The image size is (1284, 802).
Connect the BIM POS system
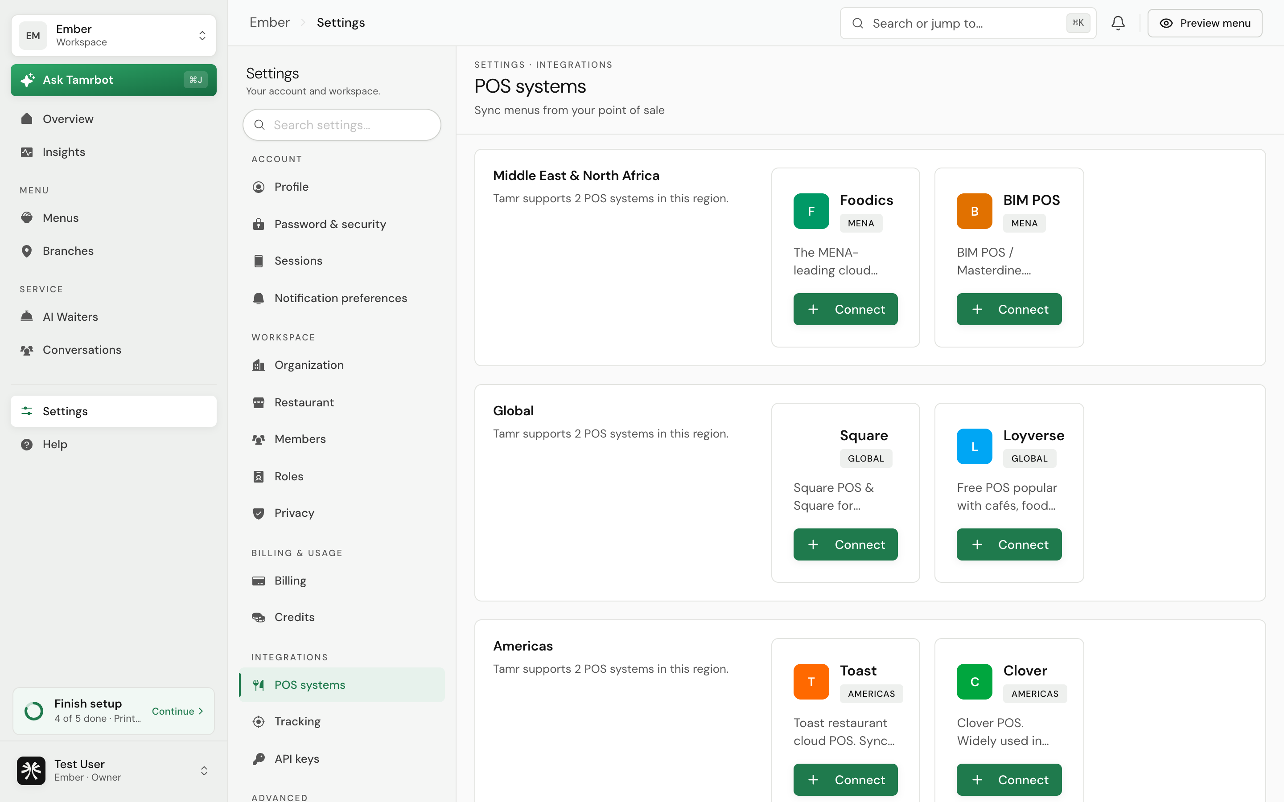pos(1008,309)
